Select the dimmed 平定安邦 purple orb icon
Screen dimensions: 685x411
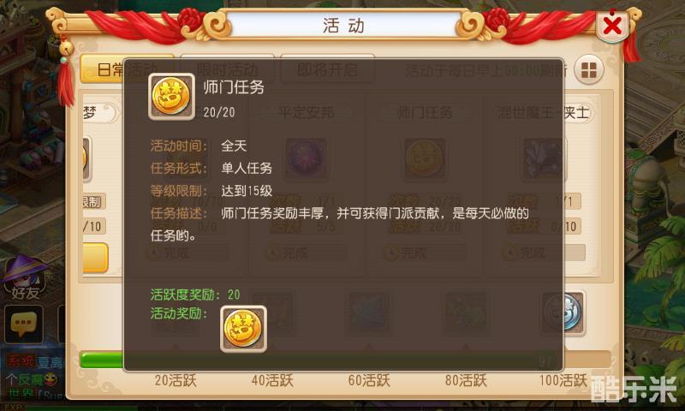coord(306,158)
